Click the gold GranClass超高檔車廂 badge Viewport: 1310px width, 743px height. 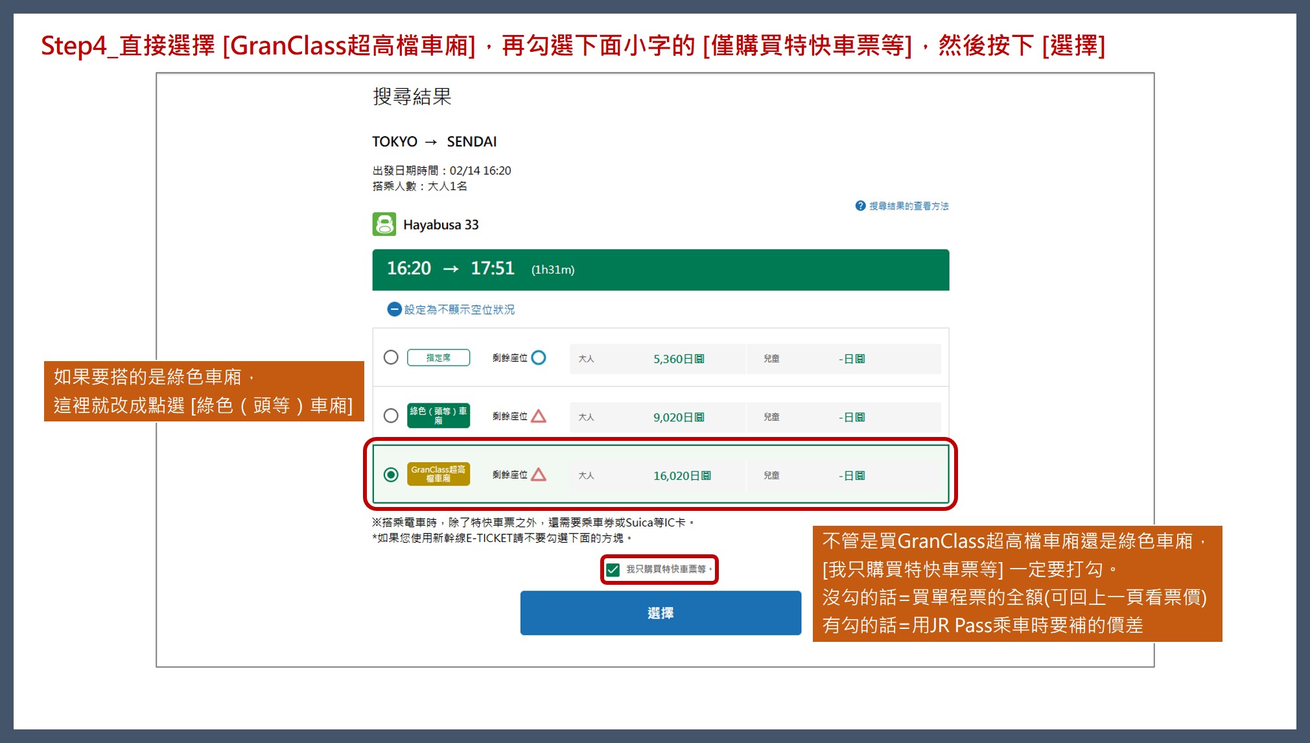(438, 474)
